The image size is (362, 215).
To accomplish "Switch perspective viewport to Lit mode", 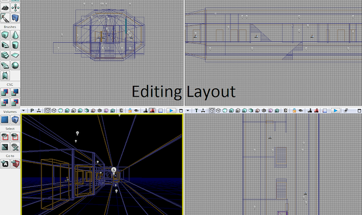I will coord(67,111).
